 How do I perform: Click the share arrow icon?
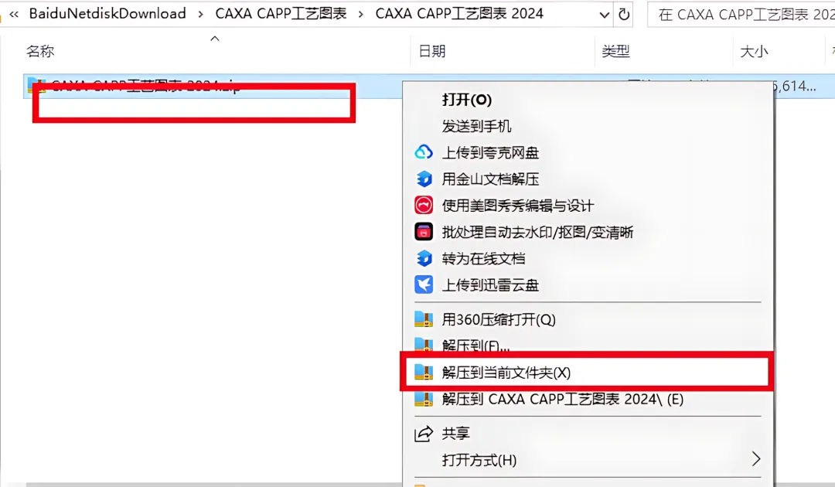click(424, 434)
